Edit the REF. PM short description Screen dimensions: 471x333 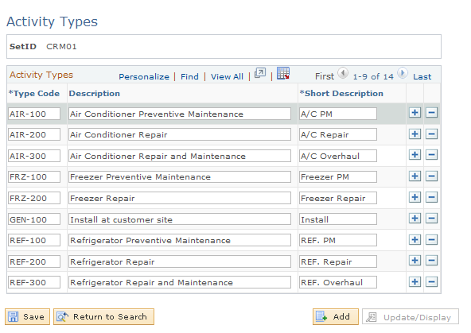[x=338, y=240]
